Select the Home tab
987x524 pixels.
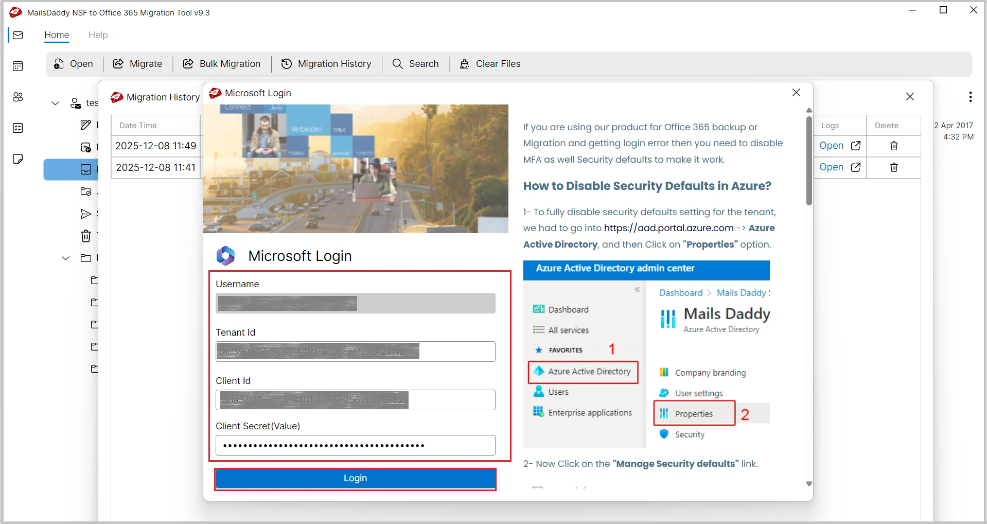[x=57, y=35]
